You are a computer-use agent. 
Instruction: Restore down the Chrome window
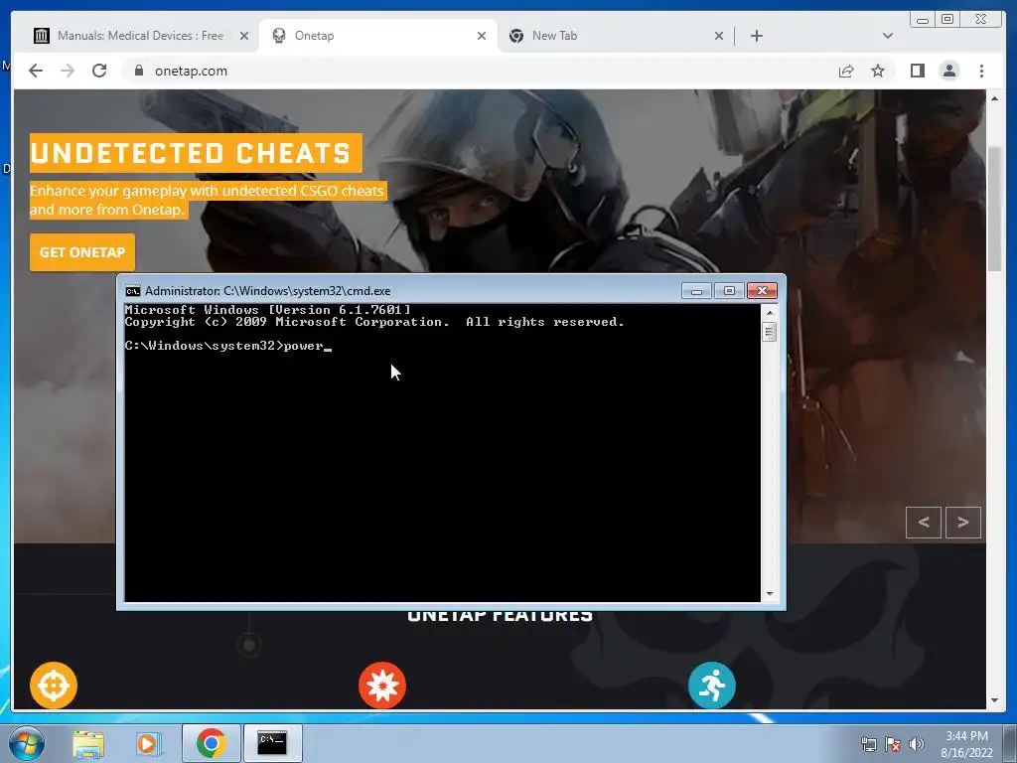pos(946,20)
